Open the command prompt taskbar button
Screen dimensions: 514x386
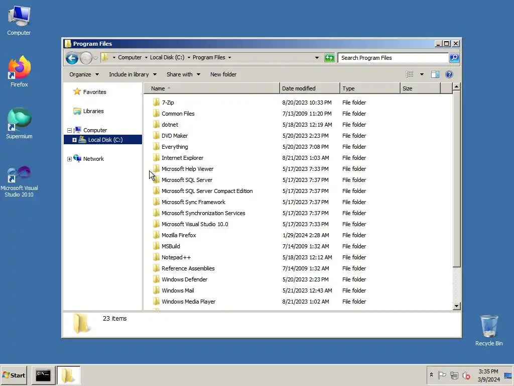click(x=43, y=375)
